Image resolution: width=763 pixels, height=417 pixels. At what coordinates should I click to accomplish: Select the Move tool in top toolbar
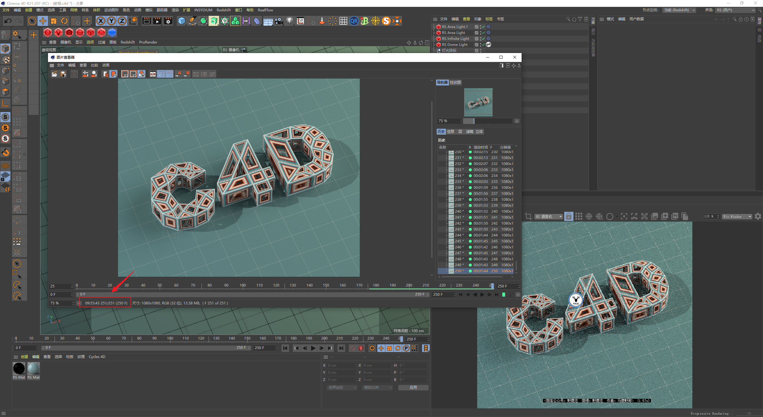coord(43,21)
